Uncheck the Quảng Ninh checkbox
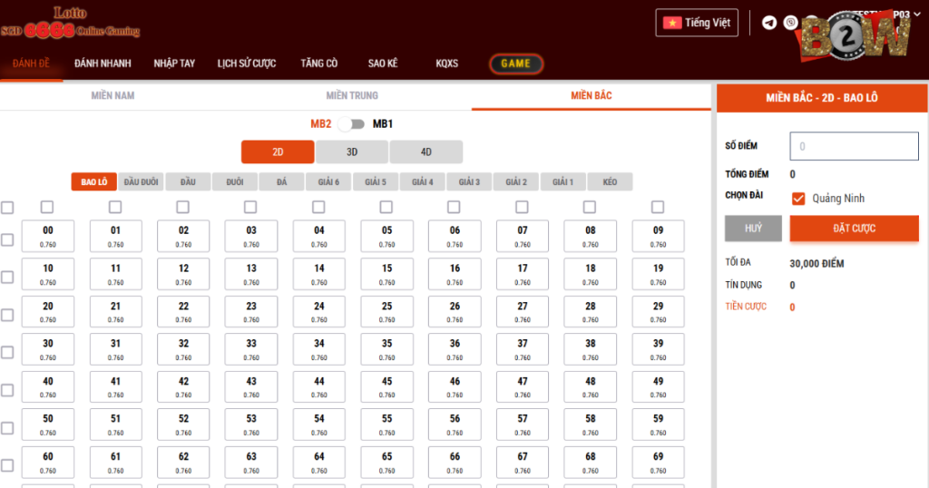This screenshot has height=488, width=929. 798,199
